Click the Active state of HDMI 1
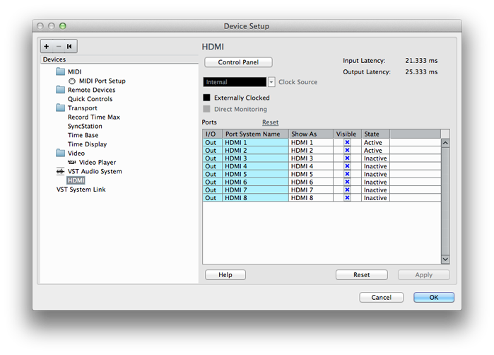This screenshot has width=494, height=355. (375, 143)
